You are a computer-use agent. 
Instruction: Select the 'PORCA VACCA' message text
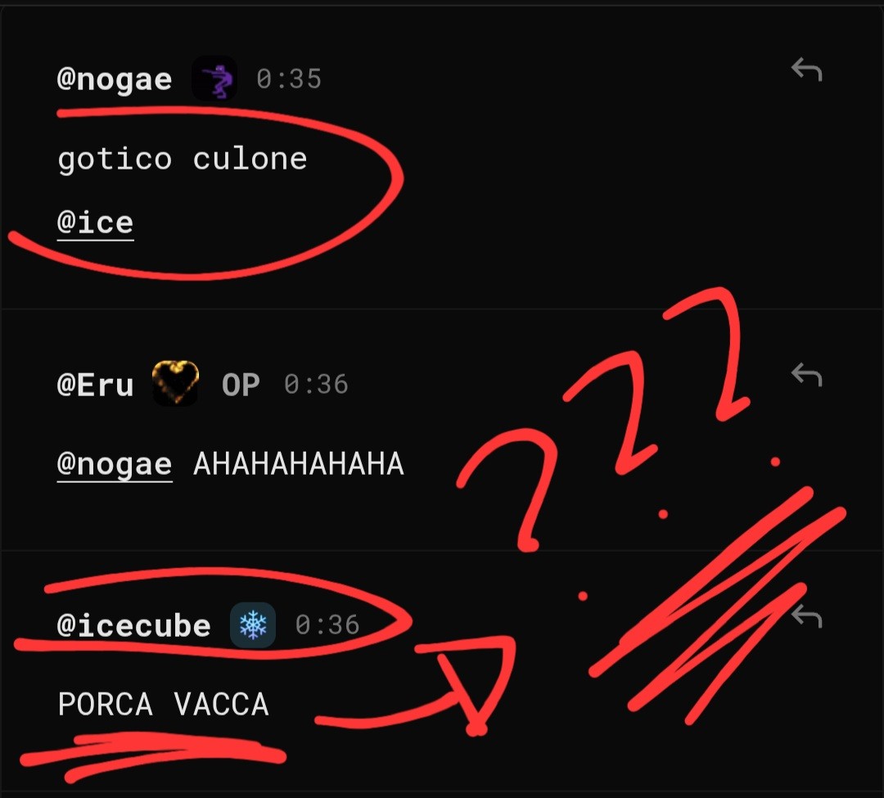(164, 705)
